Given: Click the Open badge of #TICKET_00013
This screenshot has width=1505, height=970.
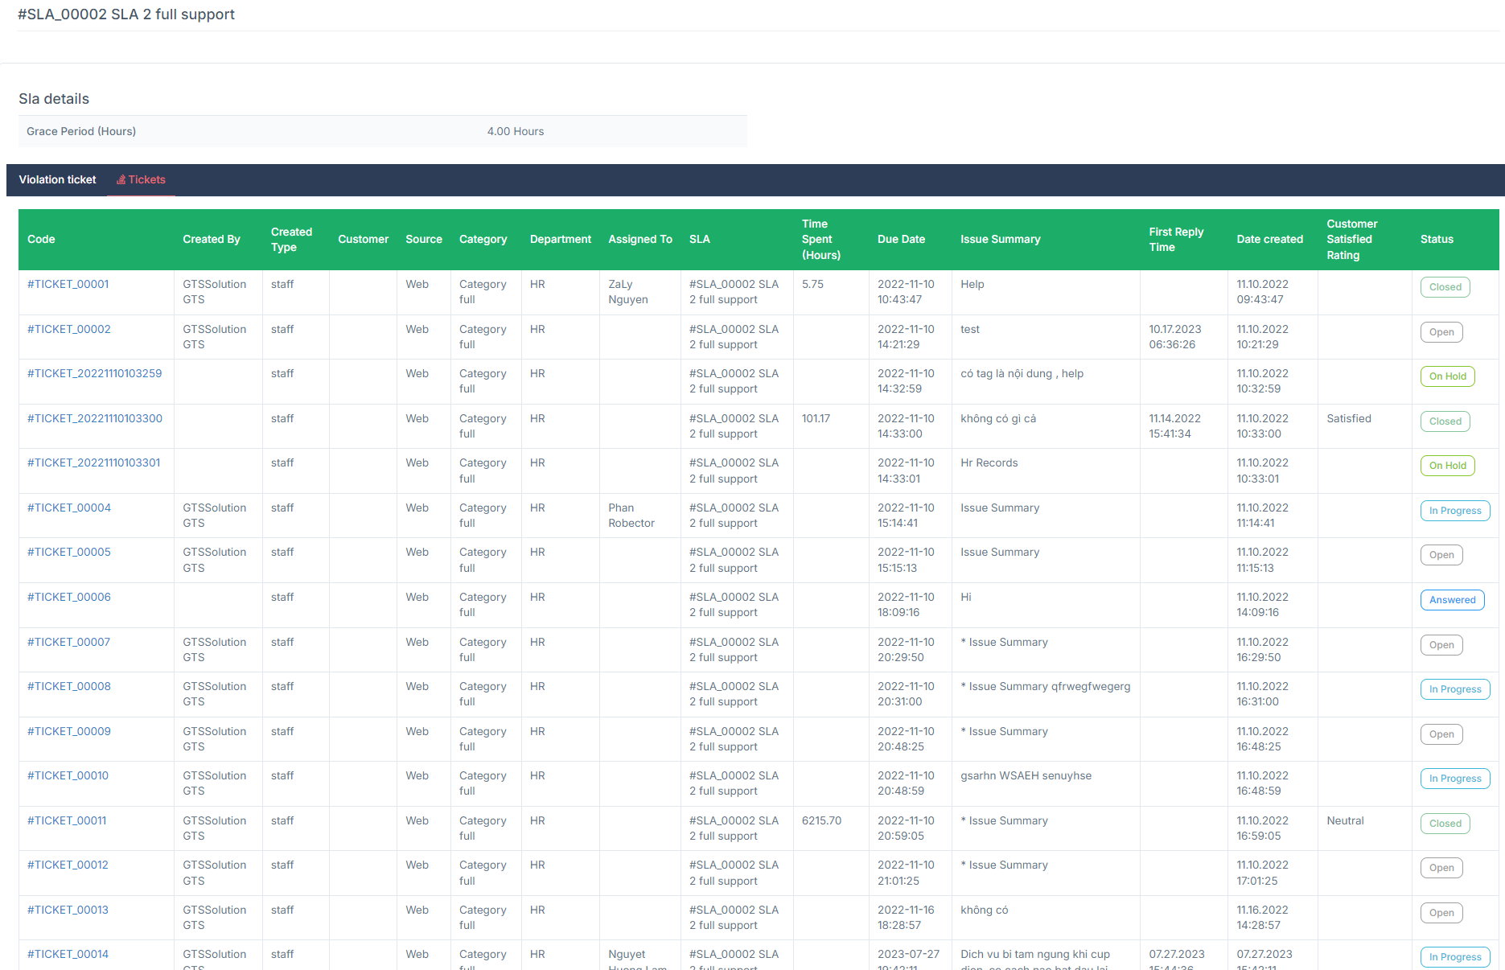Looking at the screenshot, I should pyautogui.click(x=1441, y=912).
